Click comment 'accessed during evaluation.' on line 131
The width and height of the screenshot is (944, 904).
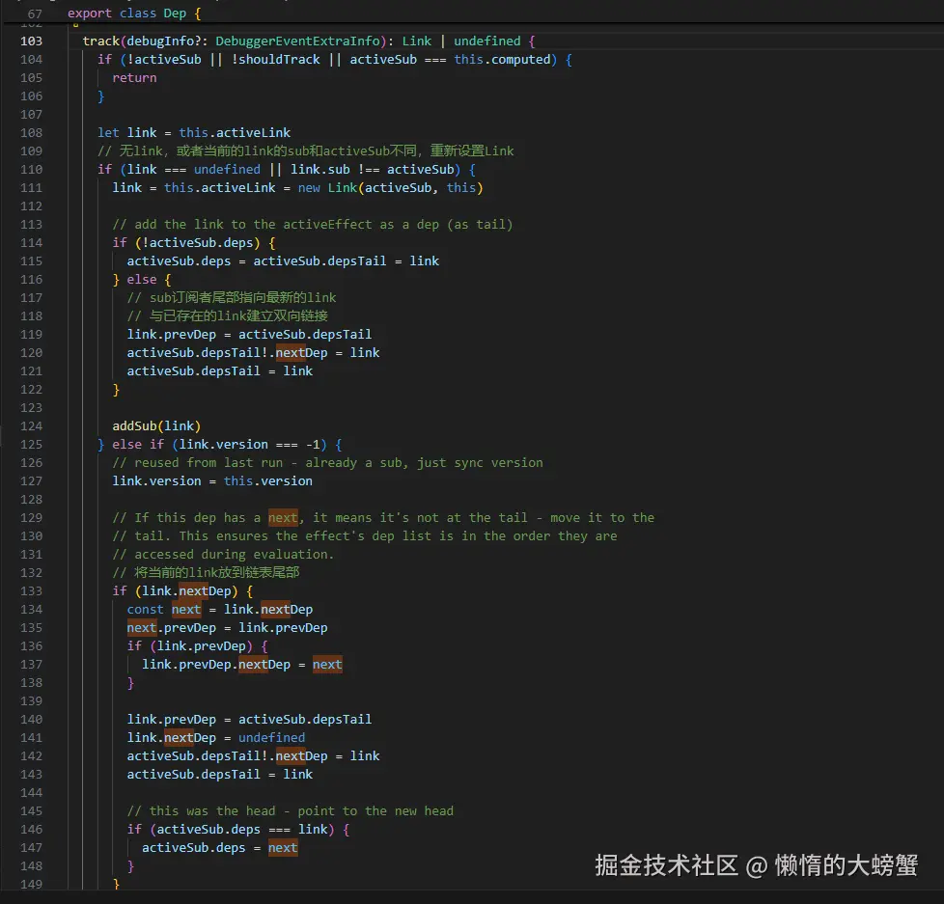tap(235, 555)
